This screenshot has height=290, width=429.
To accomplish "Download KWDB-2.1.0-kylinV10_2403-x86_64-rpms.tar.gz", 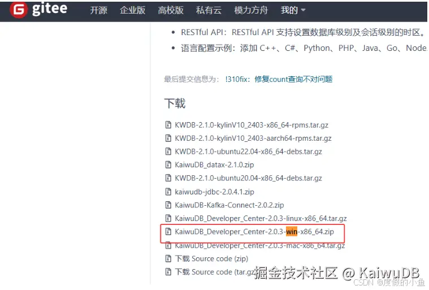I will pyautogui.click(x=252, y=125).
